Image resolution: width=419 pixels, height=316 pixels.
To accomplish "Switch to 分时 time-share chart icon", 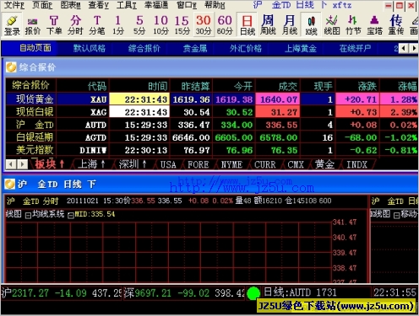I will click(x=75, y=25).
